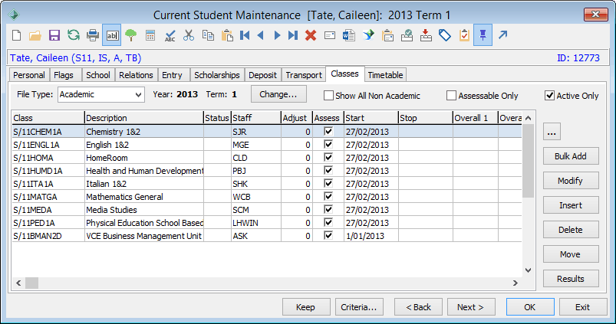Click the horizontal scrollbar right arrow
Screen dimensions: 616x324
516,283
